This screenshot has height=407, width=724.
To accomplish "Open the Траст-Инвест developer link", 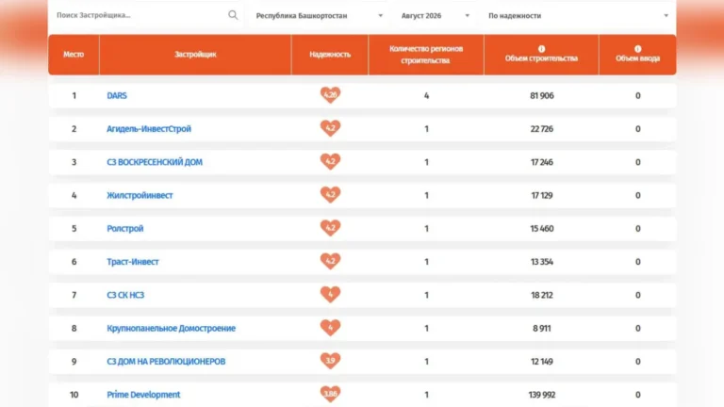I will pos(133,262).
